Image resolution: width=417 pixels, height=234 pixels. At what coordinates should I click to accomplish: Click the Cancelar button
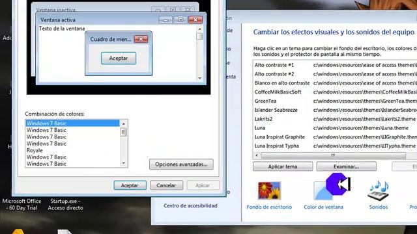(166, 185)
